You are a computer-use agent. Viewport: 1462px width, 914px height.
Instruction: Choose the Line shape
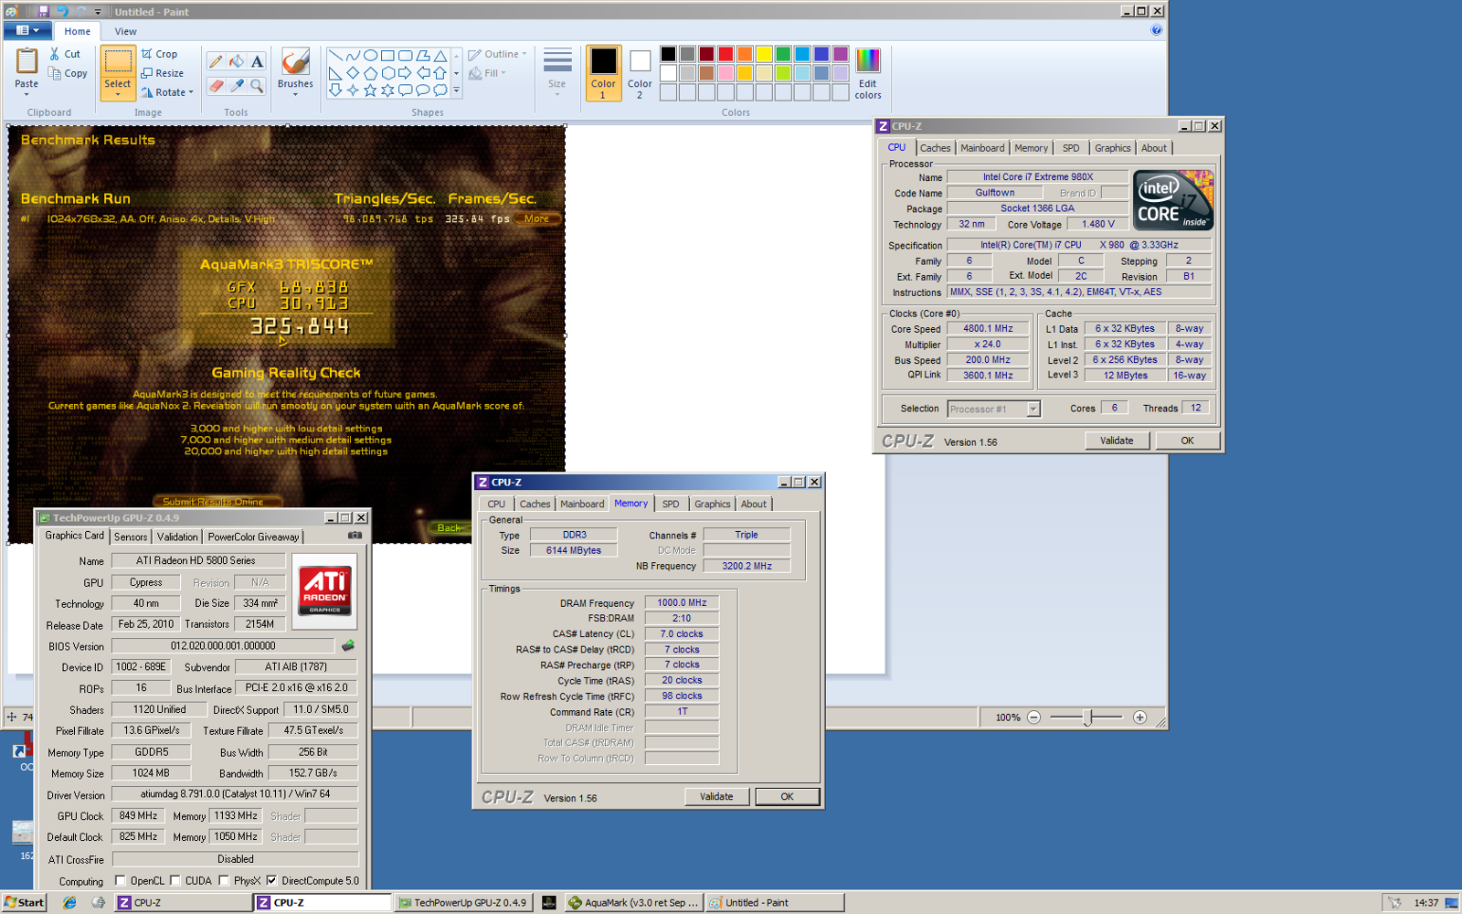point(335,56)
